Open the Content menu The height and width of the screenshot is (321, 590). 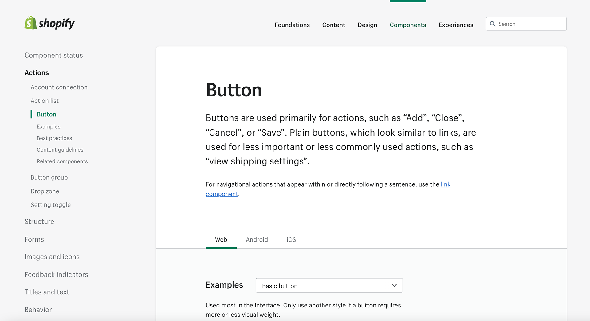point(334,25)
